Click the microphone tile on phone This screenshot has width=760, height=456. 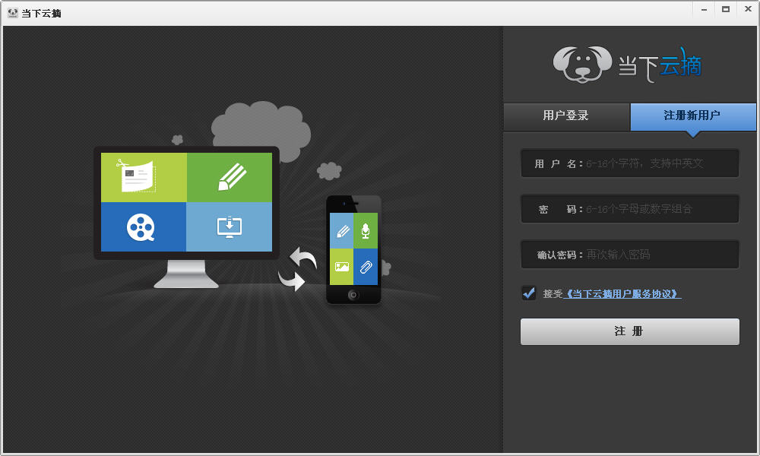[x=366, y=230]
